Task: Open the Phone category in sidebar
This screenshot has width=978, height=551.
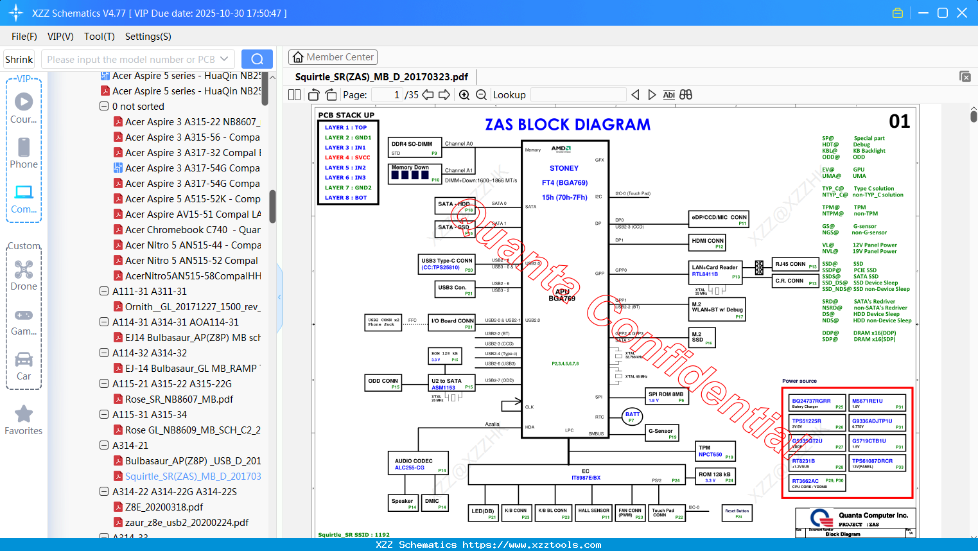Action: pos(24,153)
